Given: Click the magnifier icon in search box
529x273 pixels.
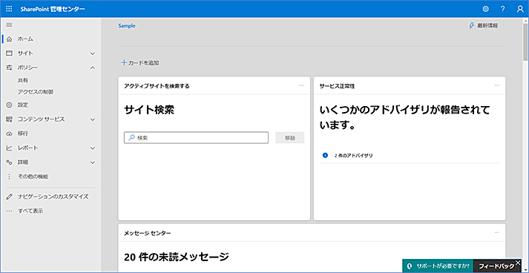Looking at the screenshot, I should pos(131,138).
